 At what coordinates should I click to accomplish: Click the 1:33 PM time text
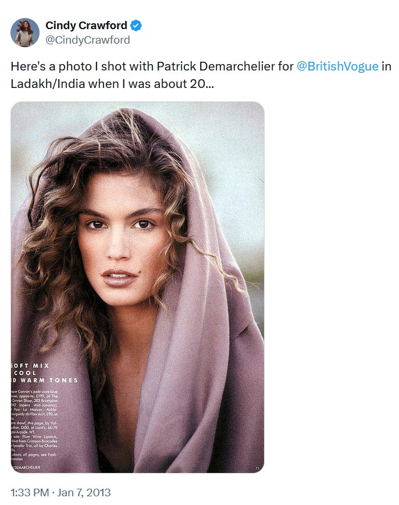point(30,492)
